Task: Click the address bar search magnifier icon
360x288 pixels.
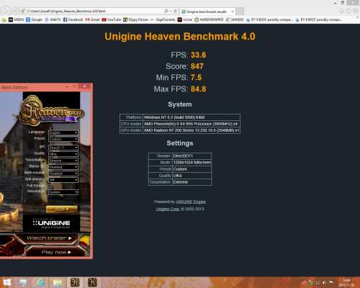Action: pos(166,11)
